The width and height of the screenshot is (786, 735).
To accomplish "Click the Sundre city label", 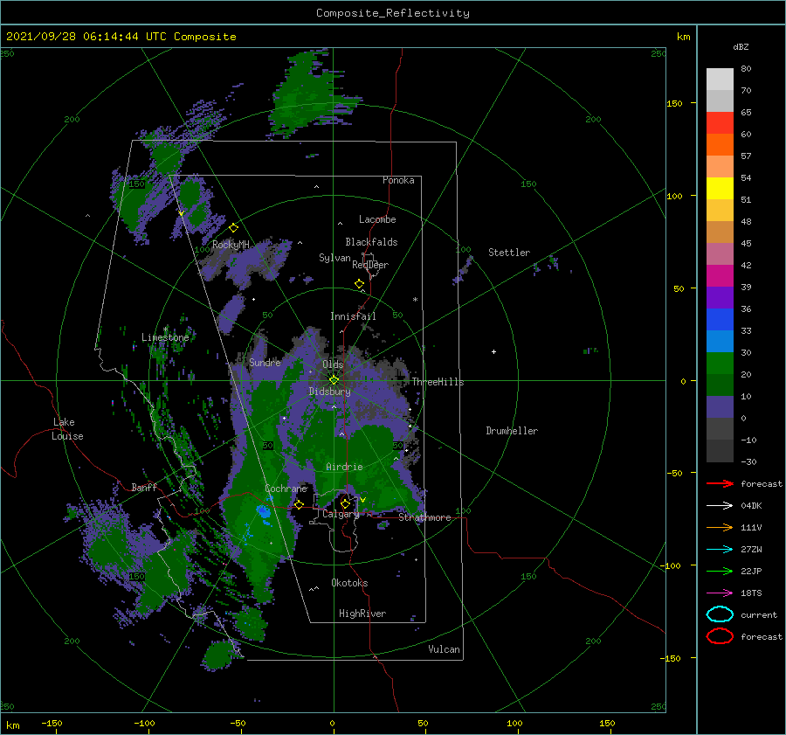I will click(265, 363).
